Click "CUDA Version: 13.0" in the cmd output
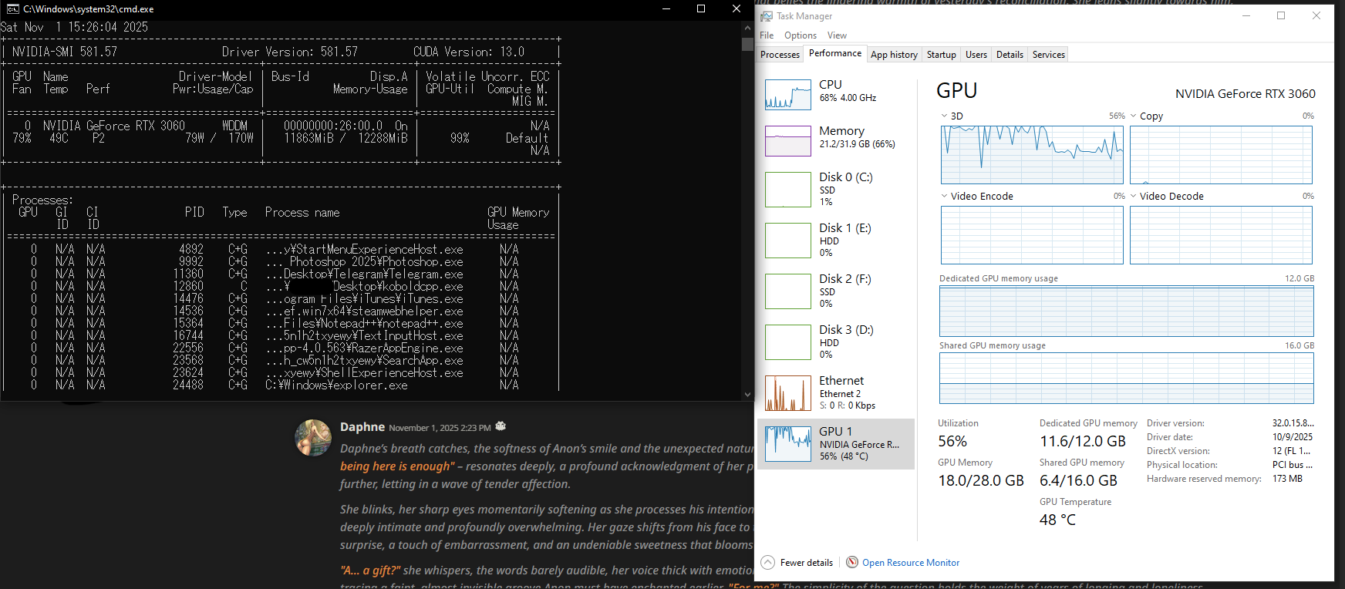 click(469, 52)
